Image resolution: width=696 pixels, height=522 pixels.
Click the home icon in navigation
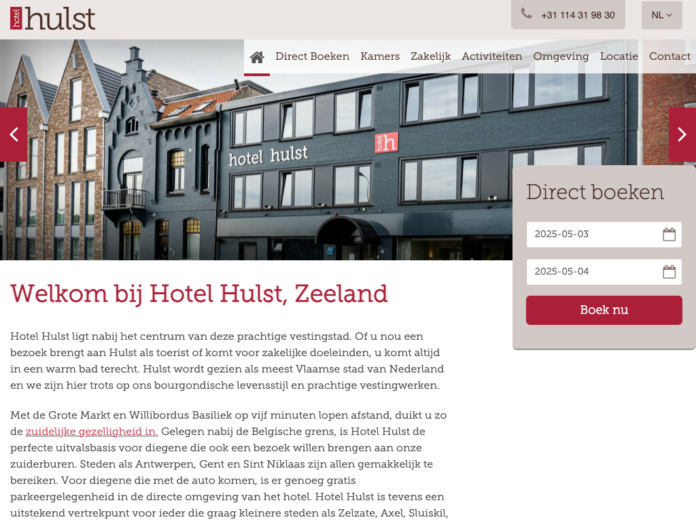pos(256,57)
